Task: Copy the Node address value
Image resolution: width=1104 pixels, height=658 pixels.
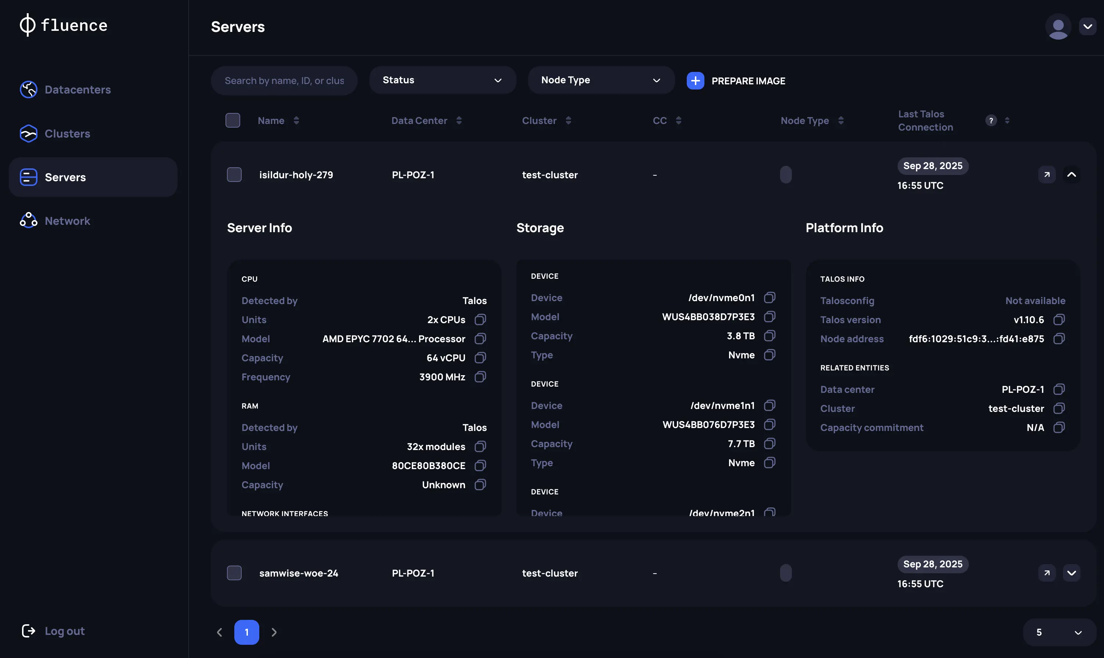Action: (1059, 339)
